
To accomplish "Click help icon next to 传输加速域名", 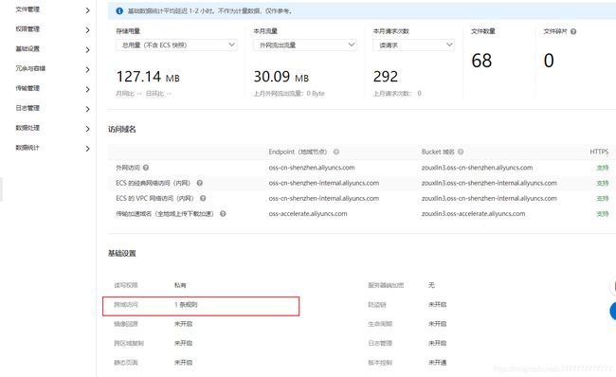I will pos(223,214).
